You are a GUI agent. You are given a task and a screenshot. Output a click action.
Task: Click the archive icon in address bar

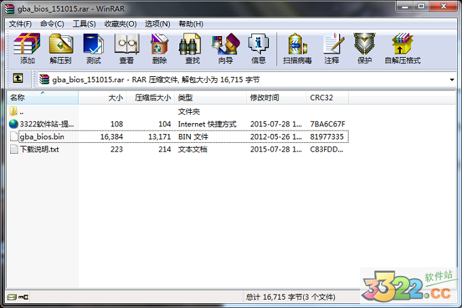(x=44, y=80)
